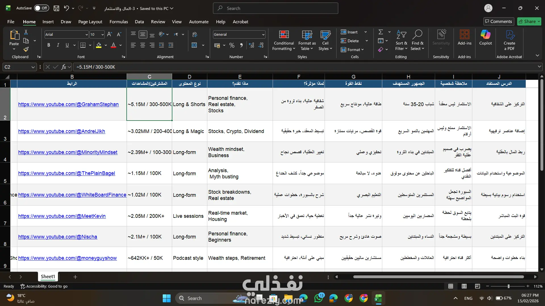Screen dimensions: 545x306
Task: Click the Decrease Indent icon
Action: click(x=161, y=45)
